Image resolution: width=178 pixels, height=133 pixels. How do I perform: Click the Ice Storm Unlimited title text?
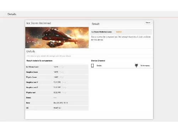point(39,23)
